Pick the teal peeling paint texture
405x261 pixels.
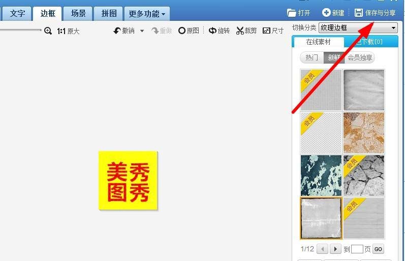coord(321,176)
